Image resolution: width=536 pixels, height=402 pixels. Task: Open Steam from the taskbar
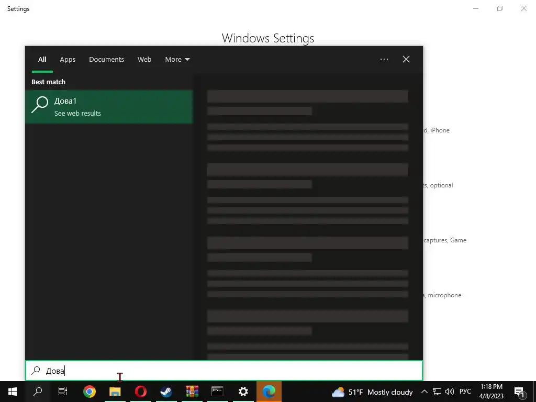click(166, 392)
